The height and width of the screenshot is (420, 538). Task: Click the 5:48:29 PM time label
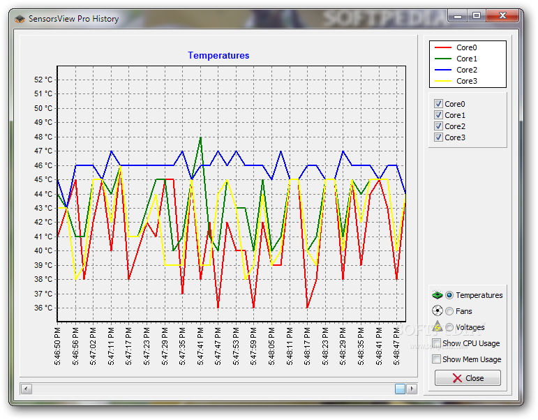pyautogui.click(x=343, y=346)
